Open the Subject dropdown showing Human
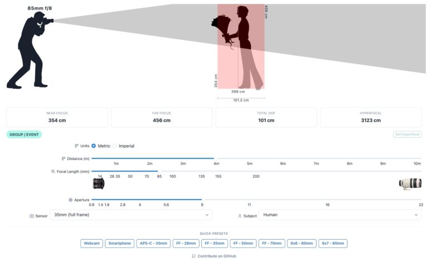Image resolution: width=428 pixels, height=267 pixels. [x=340, y=215]
